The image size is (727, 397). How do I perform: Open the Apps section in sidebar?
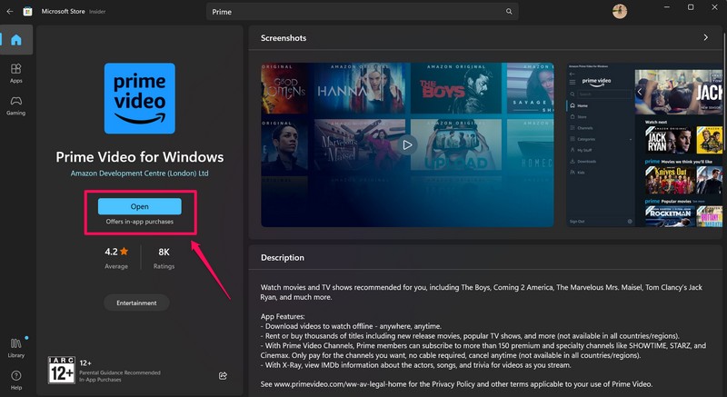pos(17,73)
